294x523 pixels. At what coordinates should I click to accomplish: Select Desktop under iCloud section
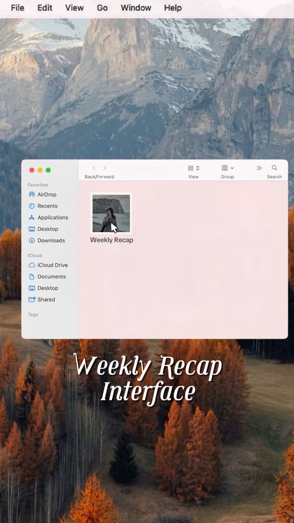click(x=47, y=288)
